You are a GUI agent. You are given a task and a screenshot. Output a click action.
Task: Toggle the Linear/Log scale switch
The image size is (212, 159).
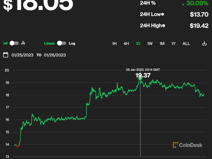click(x=61, y=43)
